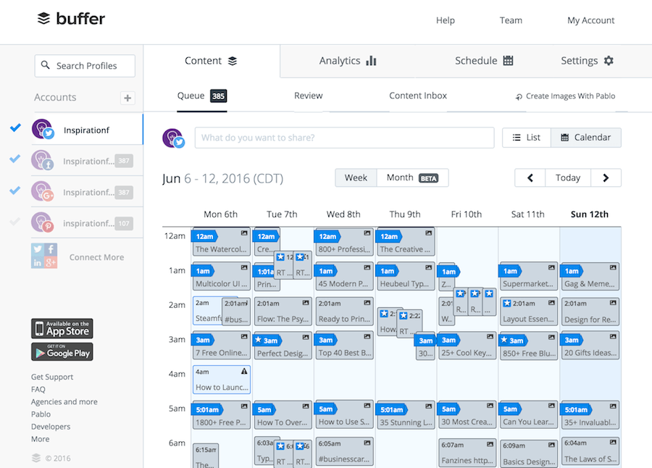Image resolution: width=652 pixels, height=468 pixels.
Task: Click the Buffer logo icon
Action: 43,18
